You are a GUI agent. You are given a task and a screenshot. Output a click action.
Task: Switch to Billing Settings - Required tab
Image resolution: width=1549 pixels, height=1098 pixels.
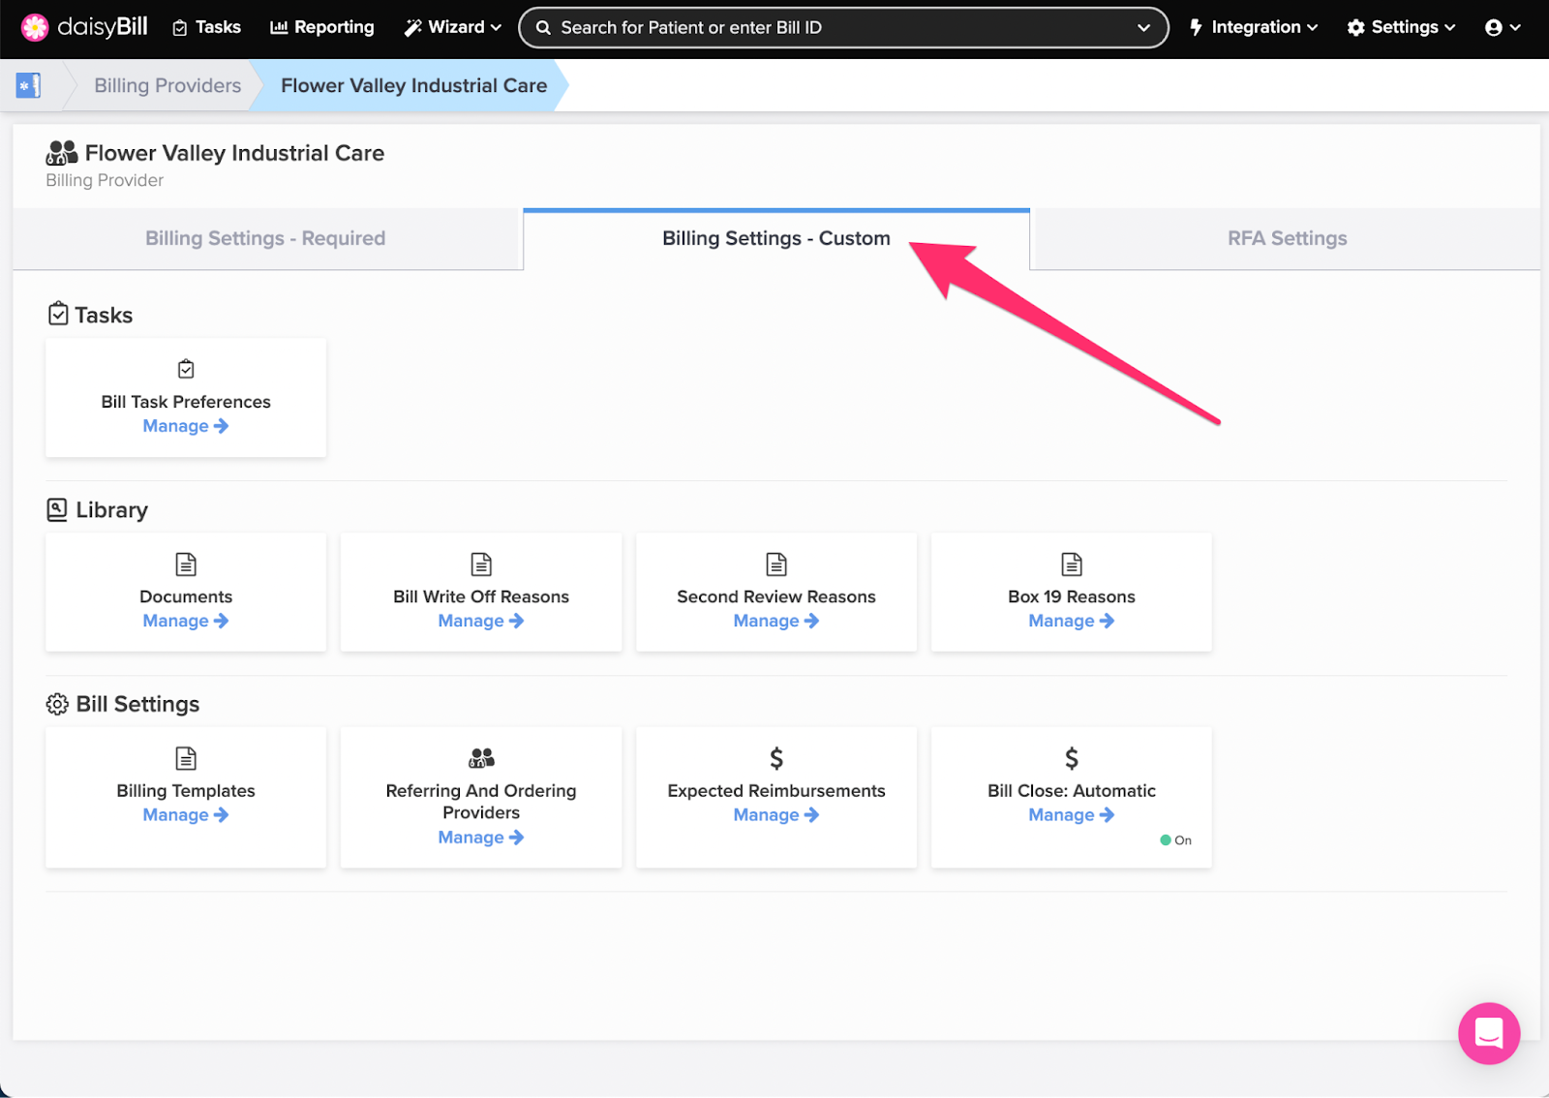tap(265, 238)
